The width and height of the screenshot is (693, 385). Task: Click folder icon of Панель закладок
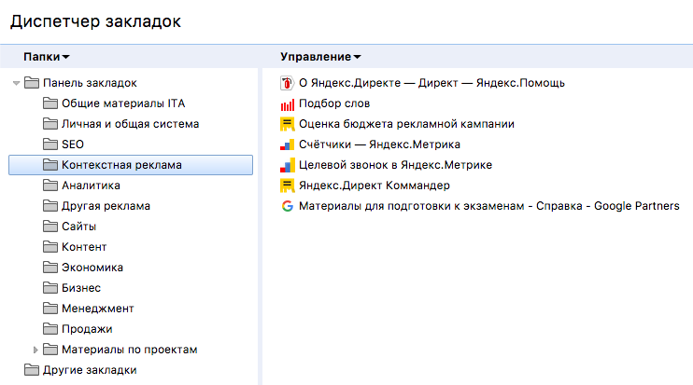point(32,83)
